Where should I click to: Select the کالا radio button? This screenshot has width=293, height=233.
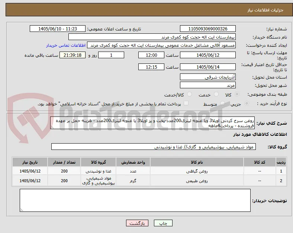coord(237,94)
